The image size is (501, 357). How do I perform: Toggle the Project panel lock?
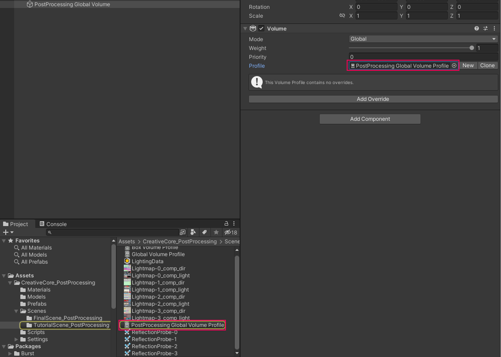[x=227, y=224]
